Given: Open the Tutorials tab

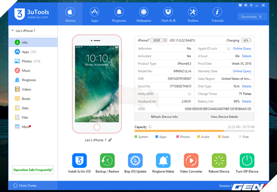Looking at the screenshot, I should click(x=217, y=15).
